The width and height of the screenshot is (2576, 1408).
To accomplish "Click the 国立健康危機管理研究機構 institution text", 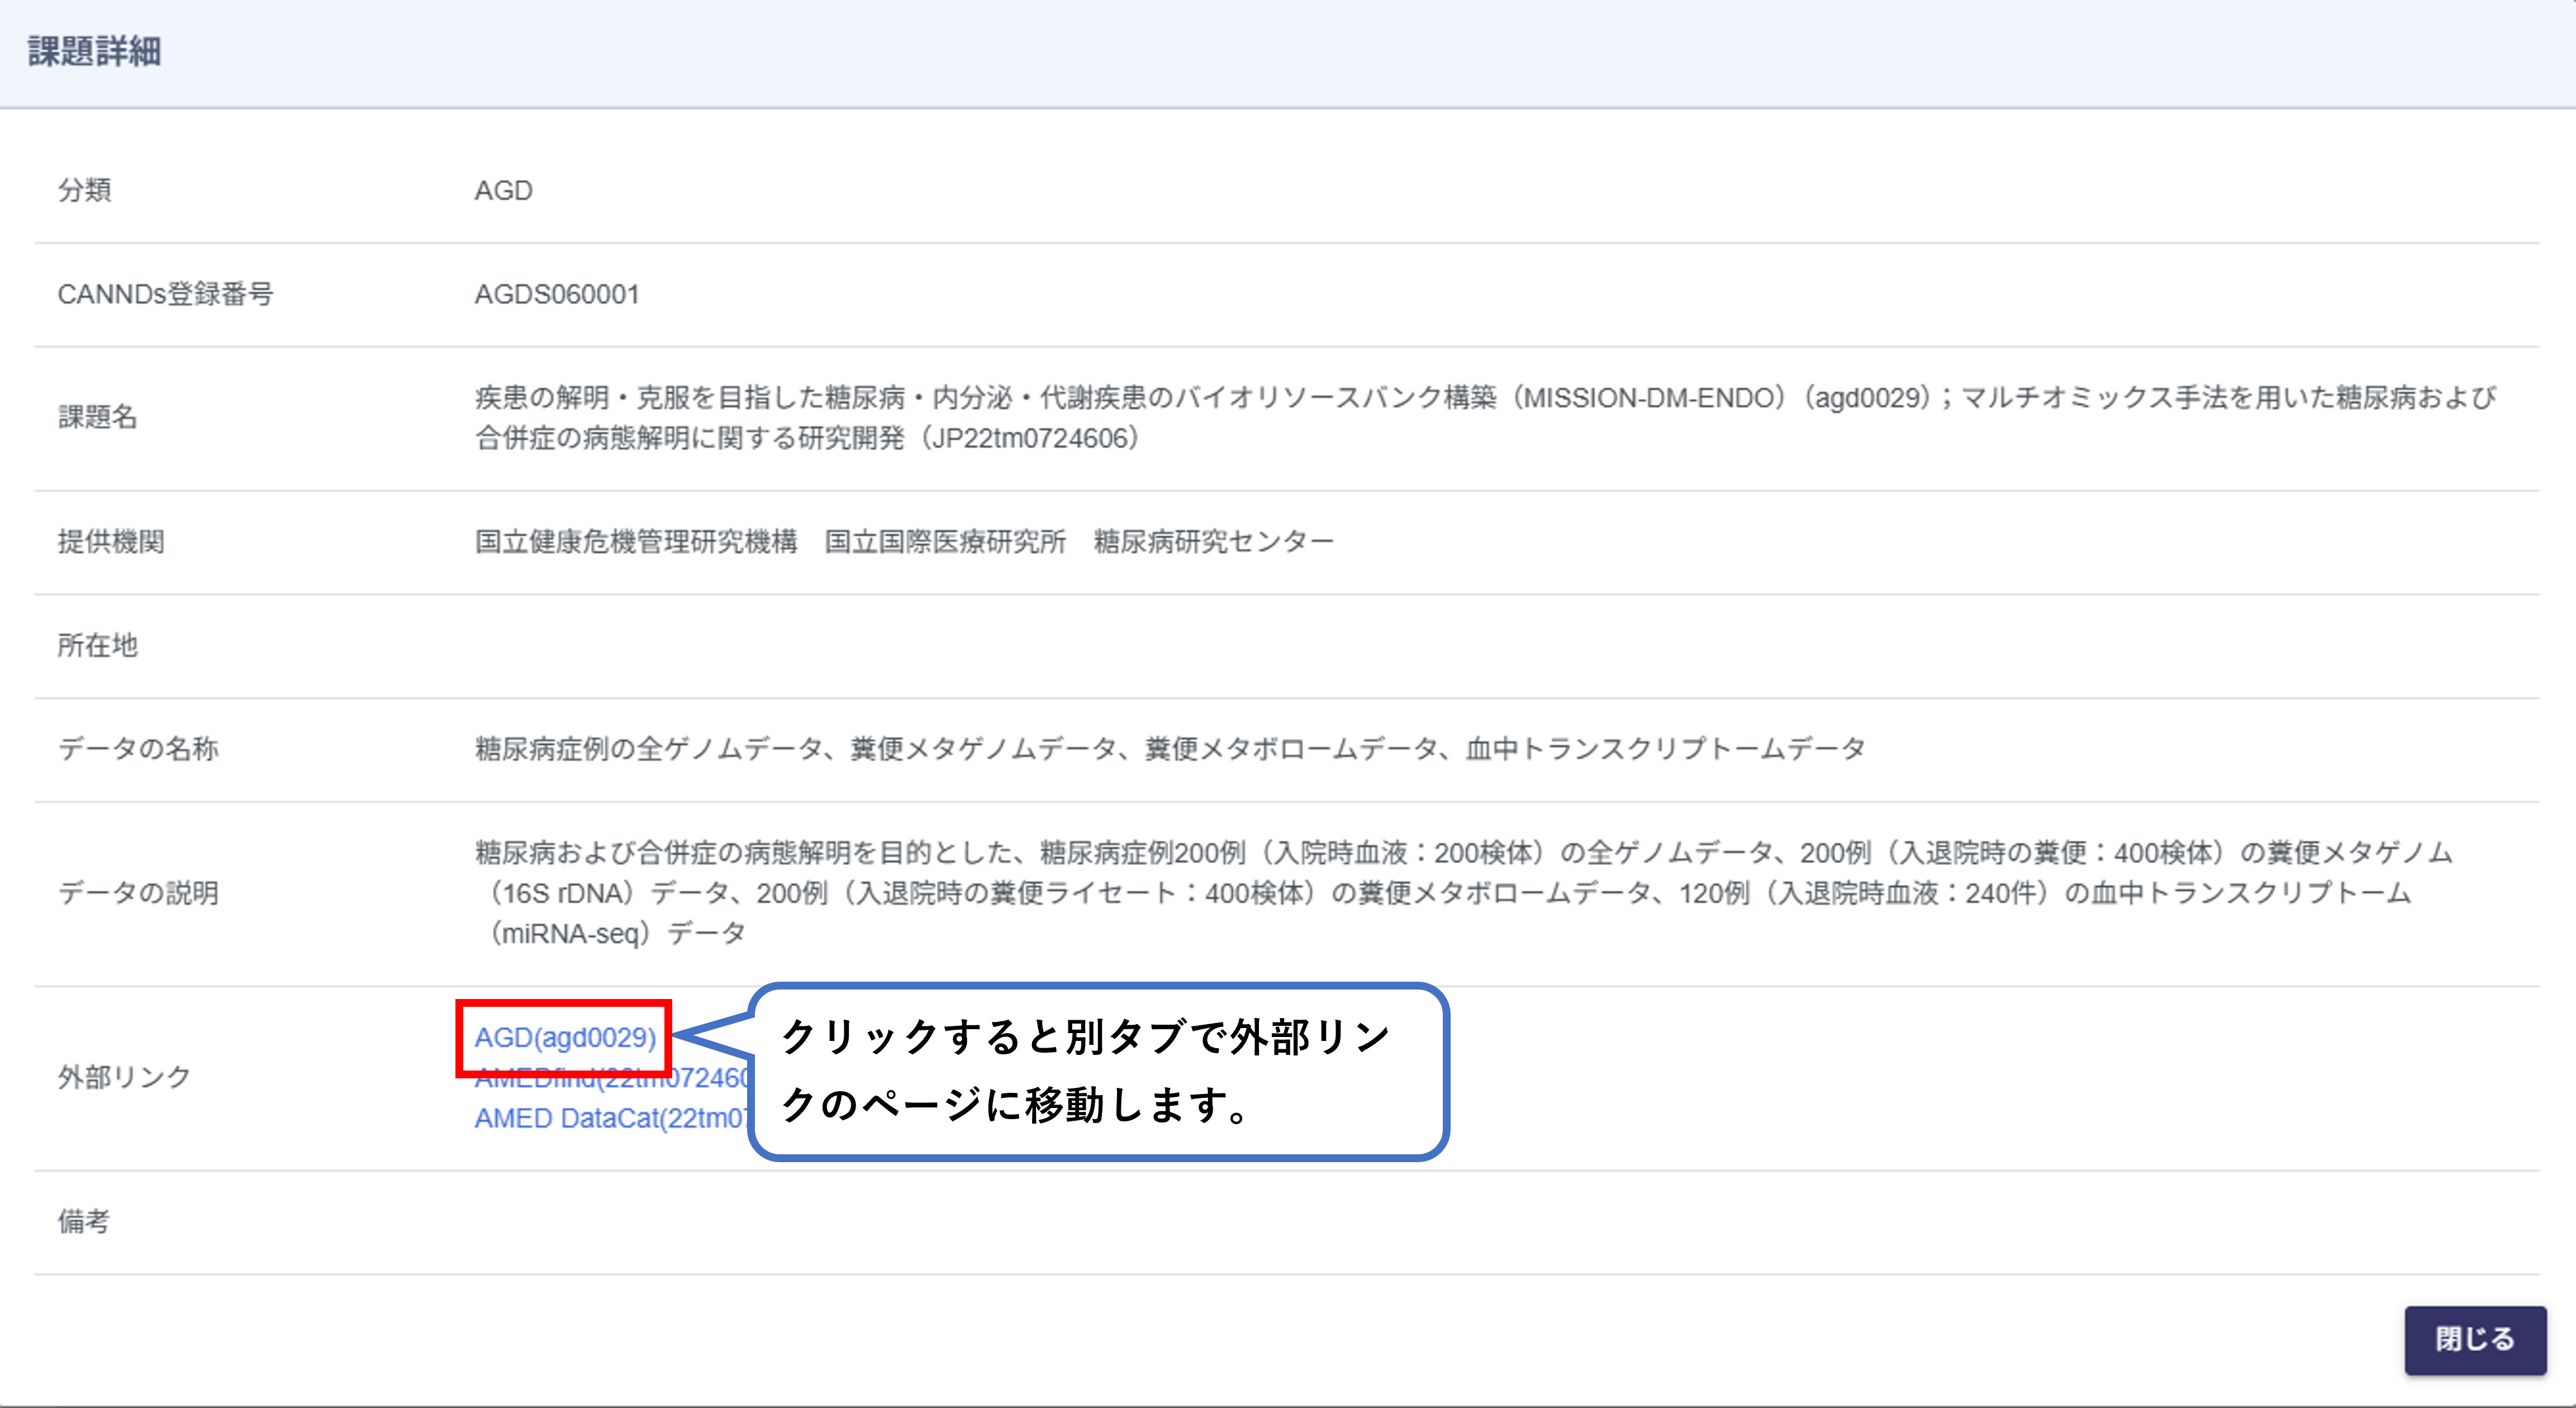I will 636,541.
